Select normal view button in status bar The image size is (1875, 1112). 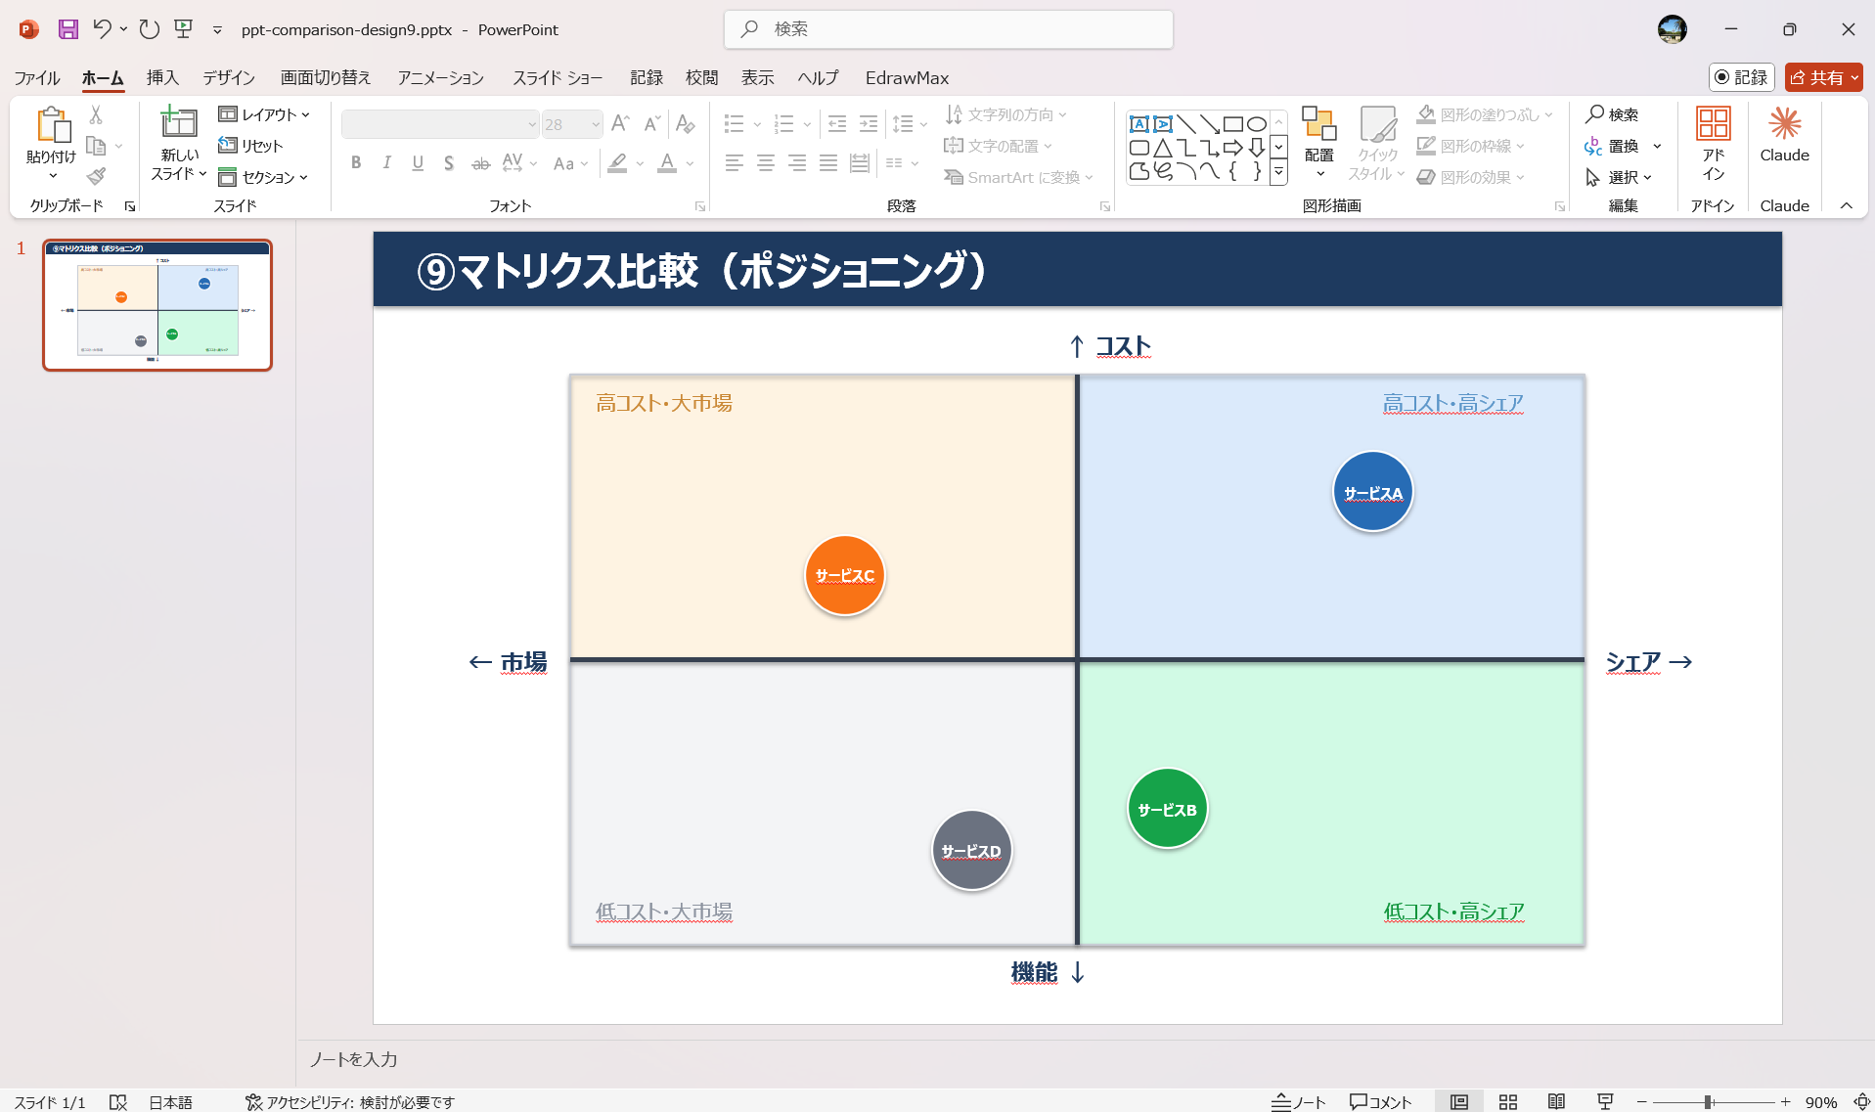[x=1459, y=1101]
